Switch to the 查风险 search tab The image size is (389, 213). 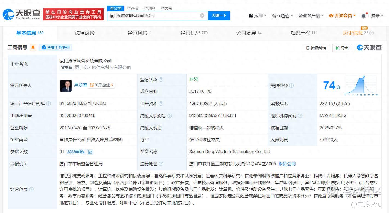[x=150, y=8]
